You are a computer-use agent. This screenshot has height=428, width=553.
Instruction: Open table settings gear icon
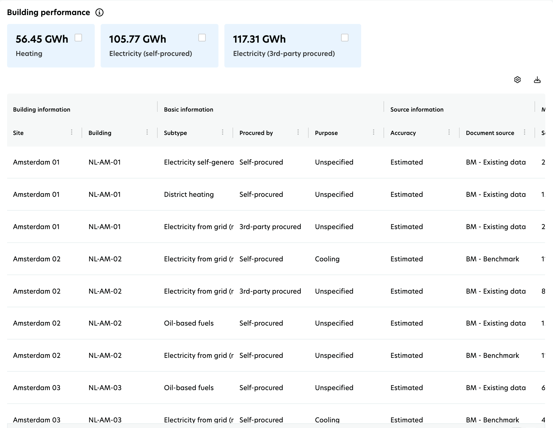pyautogui.click(x=517, y=80)
